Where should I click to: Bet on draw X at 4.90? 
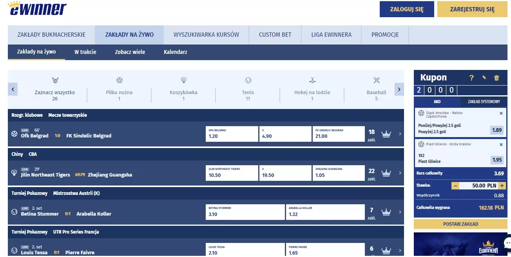[285, 134]
